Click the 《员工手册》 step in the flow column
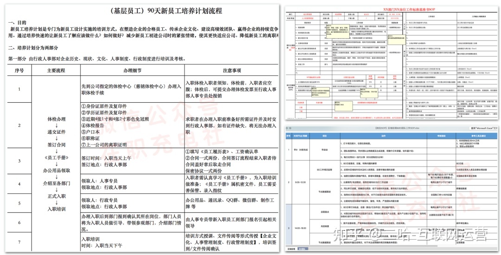Viewport: 501px width, 255px height. [58, 158]
